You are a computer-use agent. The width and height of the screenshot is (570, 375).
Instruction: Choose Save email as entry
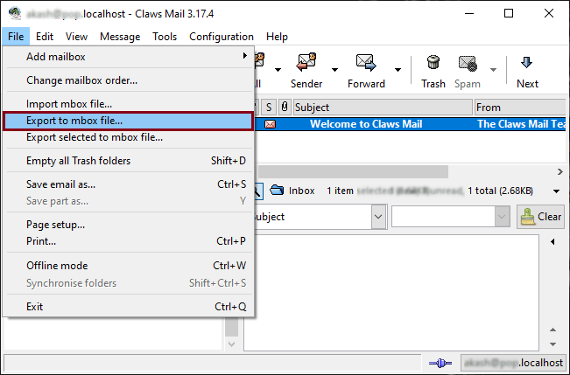[x=128, y=184]
